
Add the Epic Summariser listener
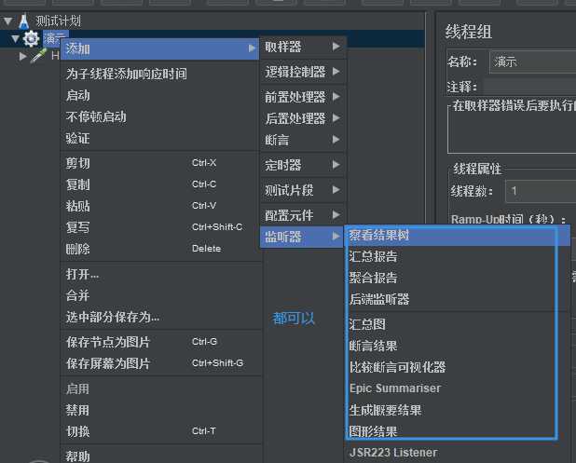click(x=458, y=388)
